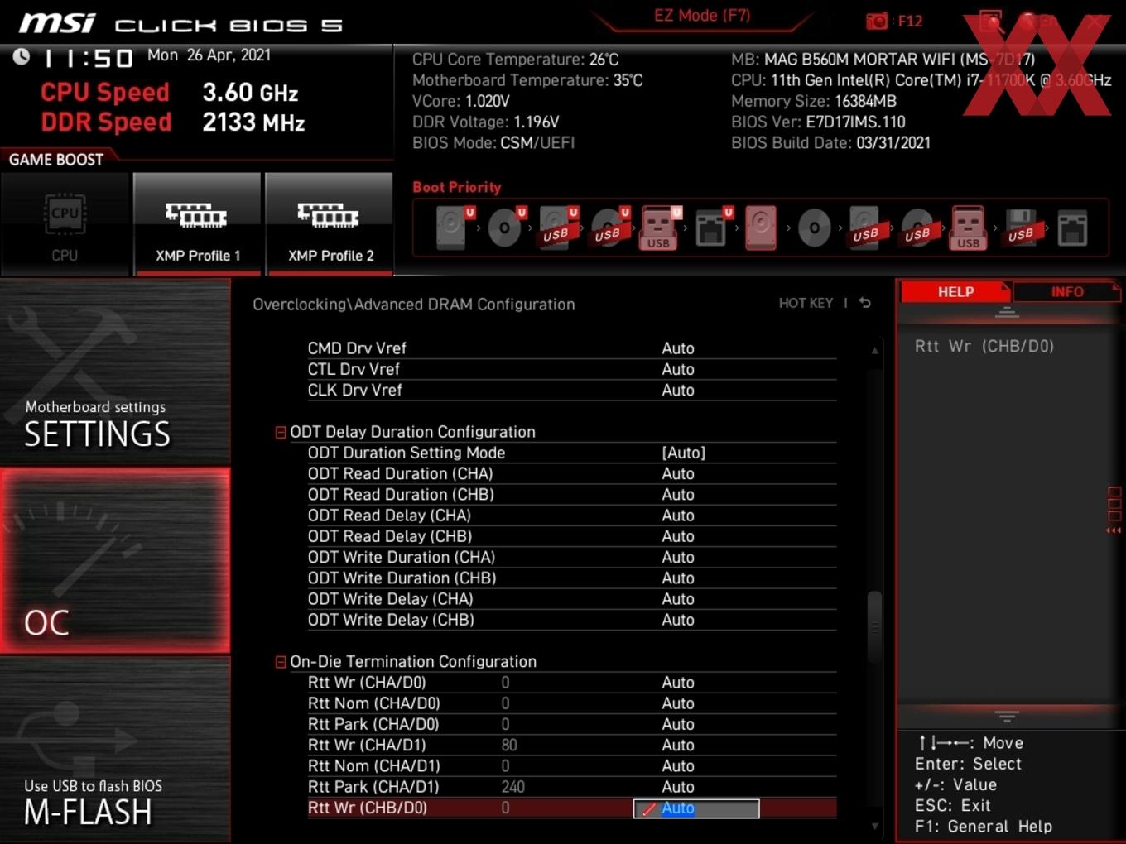
Task: Select the legacy CD/DVD boot icon without U badge
Action: point(814,228)
